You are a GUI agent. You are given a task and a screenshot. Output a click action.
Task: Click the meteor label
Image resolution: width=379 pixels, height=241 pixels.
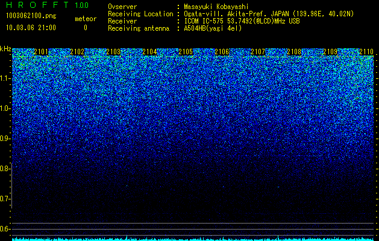(86, 19)
